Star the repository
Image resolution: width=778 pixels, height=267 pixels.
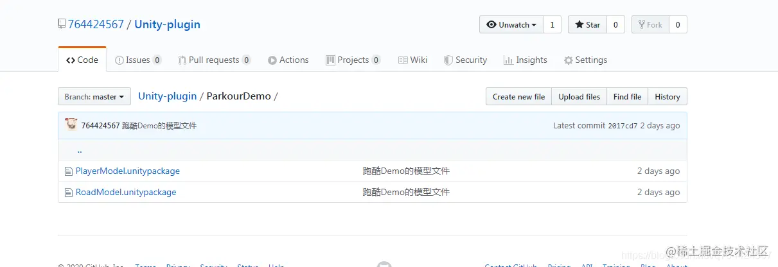point(587,25)
